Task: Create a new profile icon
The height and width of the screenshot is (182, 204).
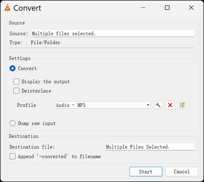Action: pos(182,105)
